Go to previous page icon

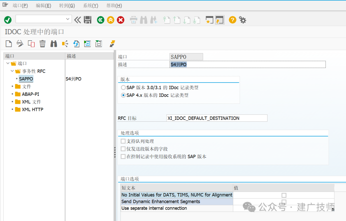coord(177,20)
